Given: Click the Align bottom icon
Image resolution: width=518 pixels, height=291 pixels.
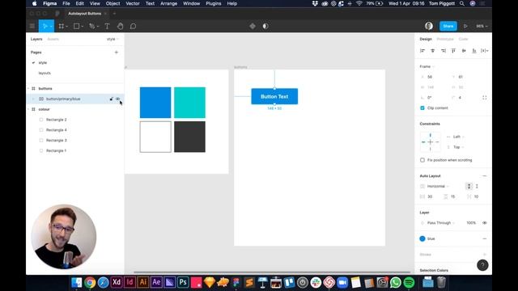Looking at the screenshot, I should (474, 51).
